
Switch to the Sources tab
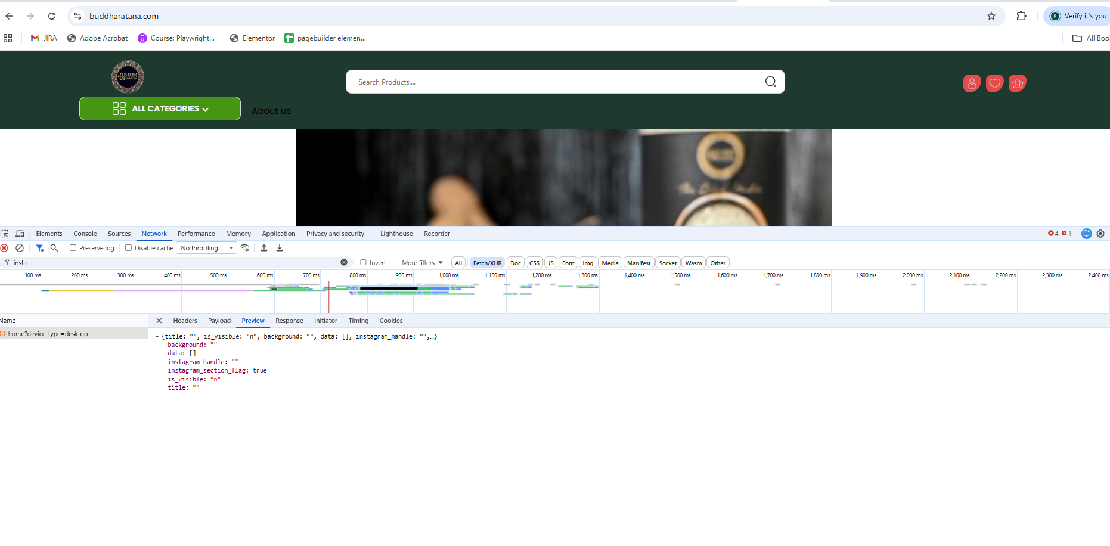pyautogui.click(x=119, y=234)
